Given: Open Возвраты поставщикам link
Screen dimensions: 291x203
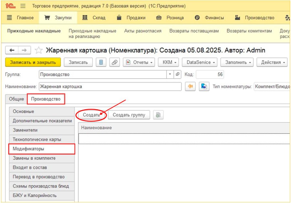Looking at the screenshot, I should coord(194,31).
